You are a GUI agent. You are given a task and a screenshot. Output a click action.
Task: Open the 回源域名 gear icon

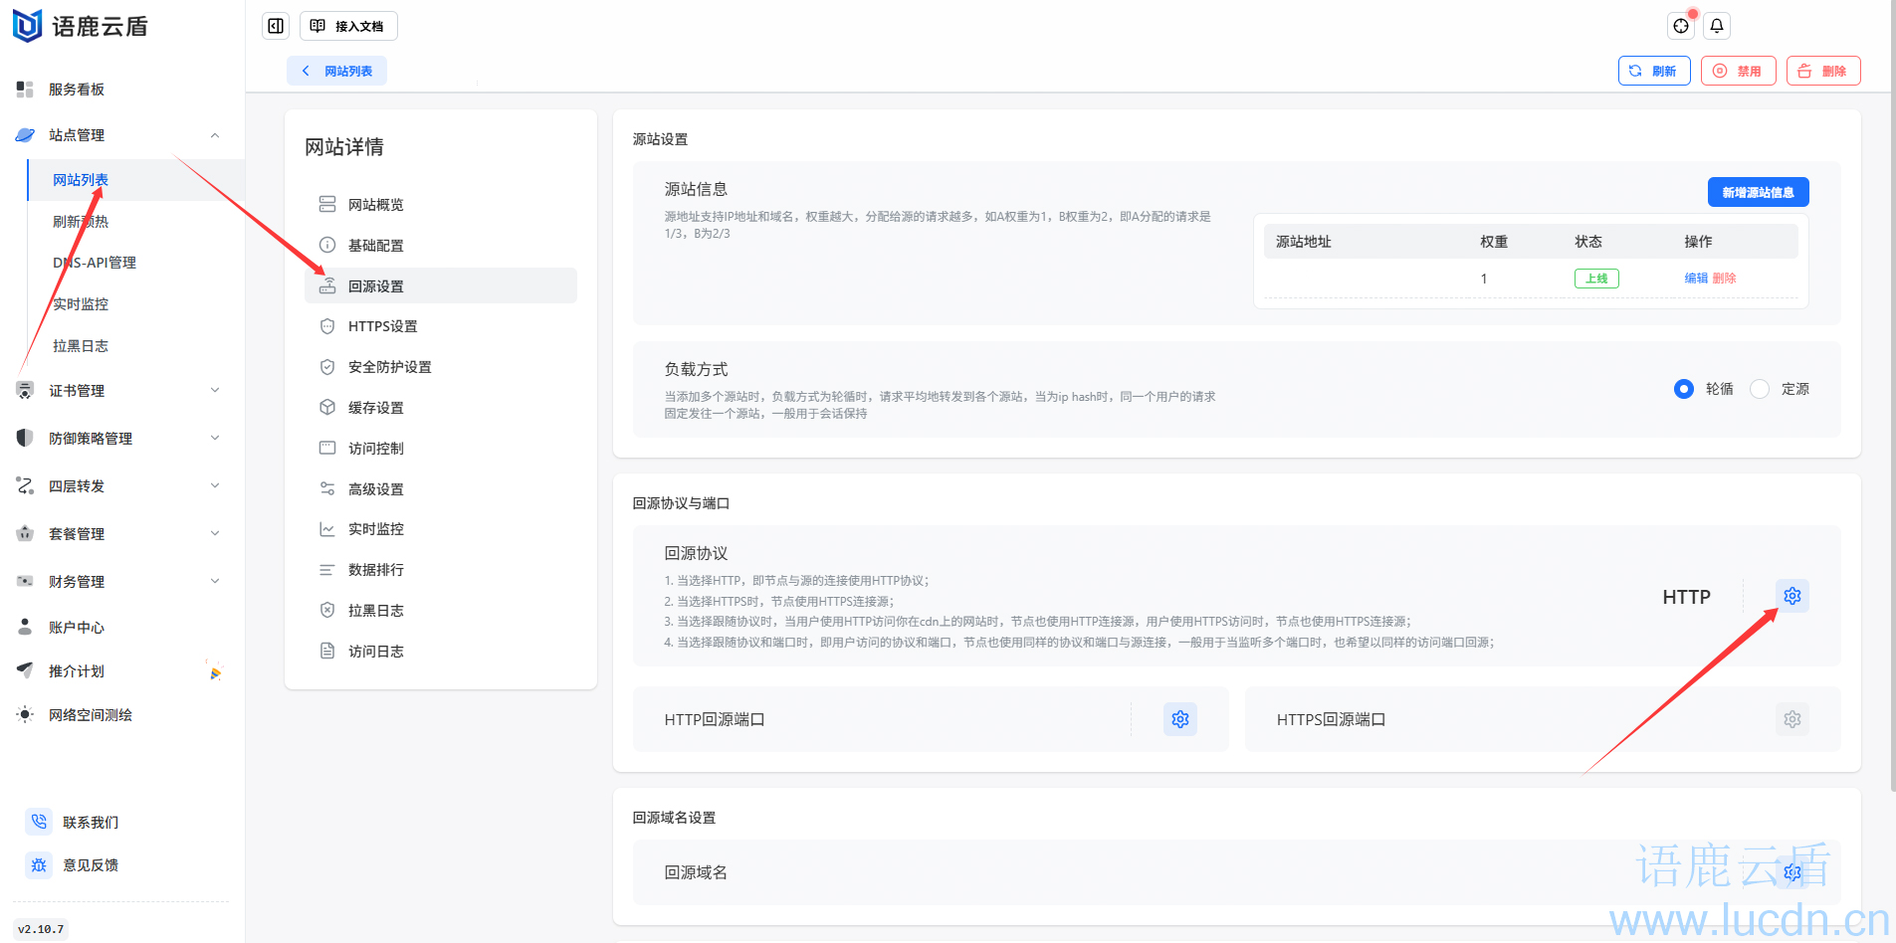coord(1791,872)
